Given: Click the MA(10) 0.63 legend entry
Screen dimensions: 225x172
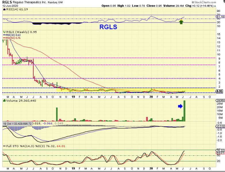Looking at the screenshot, I should (13, 35).
